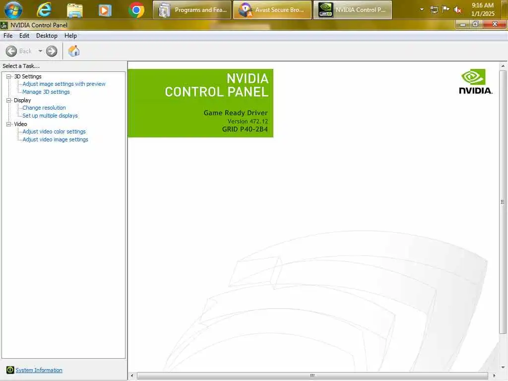The height and width of the screenshot is (381, 508).
Task: Click the Forward arrow button
Action: (52, 51)
